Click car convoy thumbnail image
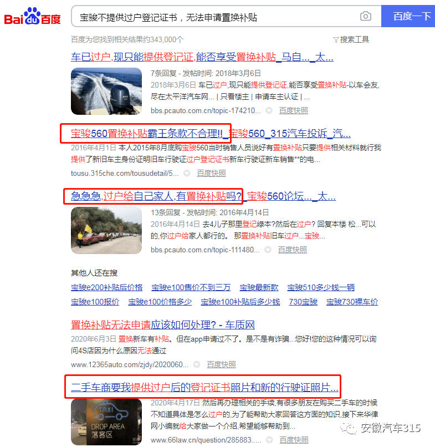This screenshot has height=447, width=435. point(106,230)
